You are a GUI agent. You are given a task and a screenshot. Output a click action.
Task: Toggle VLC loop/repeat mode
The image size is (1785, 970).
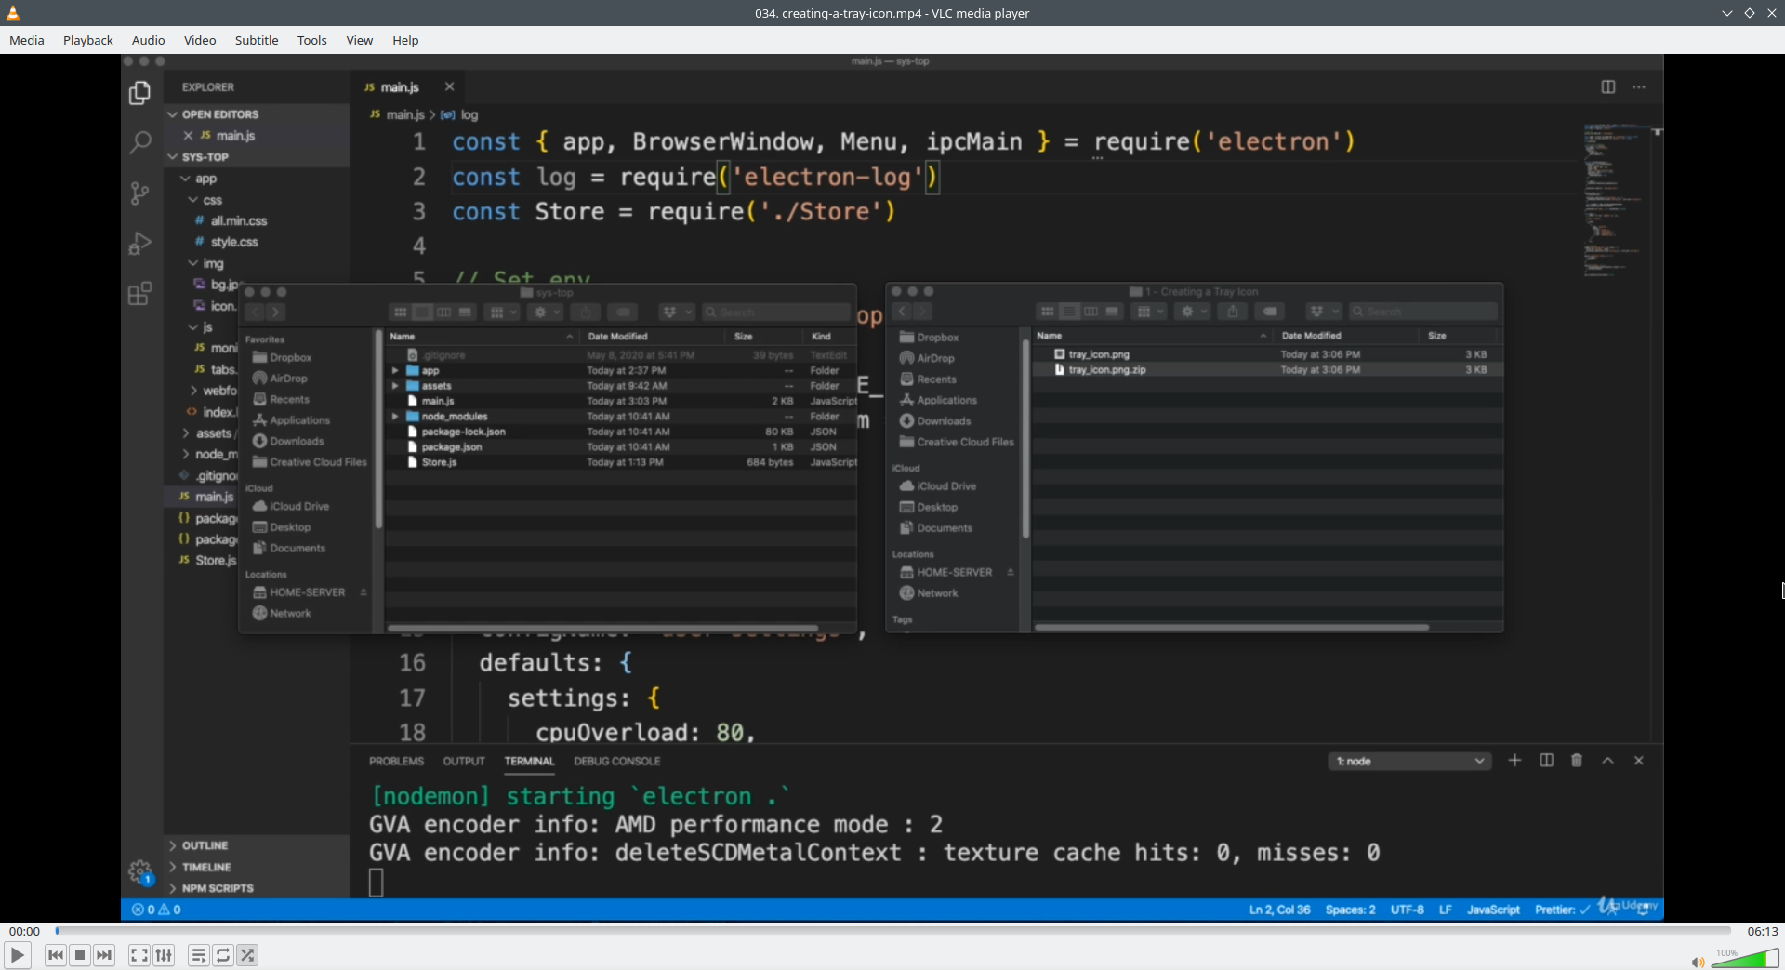coord(223,955)
